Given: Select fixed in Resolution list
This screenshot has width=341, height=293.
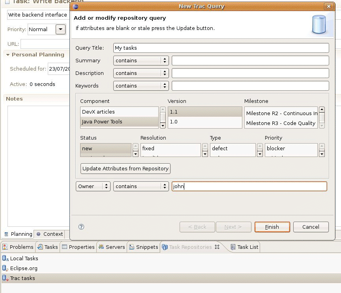Looking at the screenshot, I should pyautogui.click(x=170, y=148).
